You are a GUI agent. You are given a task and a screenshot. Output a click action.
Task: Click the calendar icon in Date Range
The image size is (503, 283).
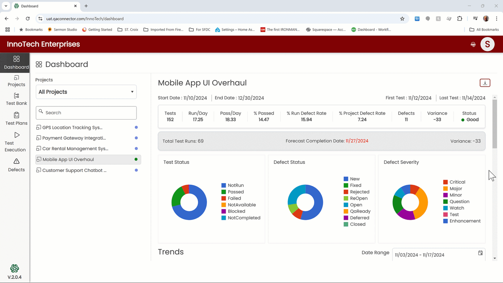480,253
